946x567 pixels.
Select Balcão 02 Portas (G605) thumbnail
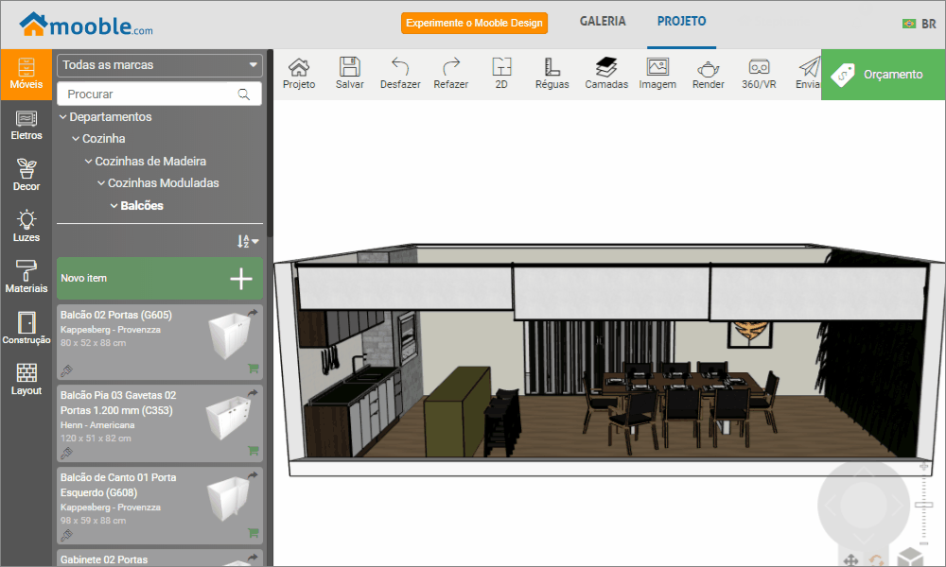(x=229, y=335)
